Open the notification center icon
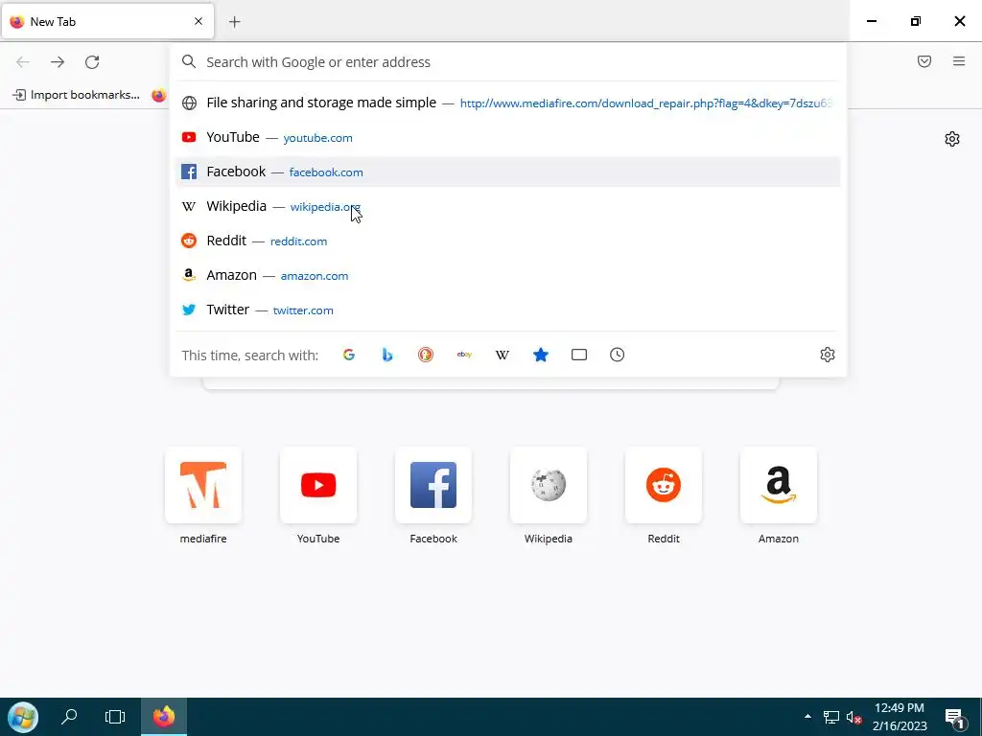The width and height of the screenshot is (982, 736). [x=954, y=717]
